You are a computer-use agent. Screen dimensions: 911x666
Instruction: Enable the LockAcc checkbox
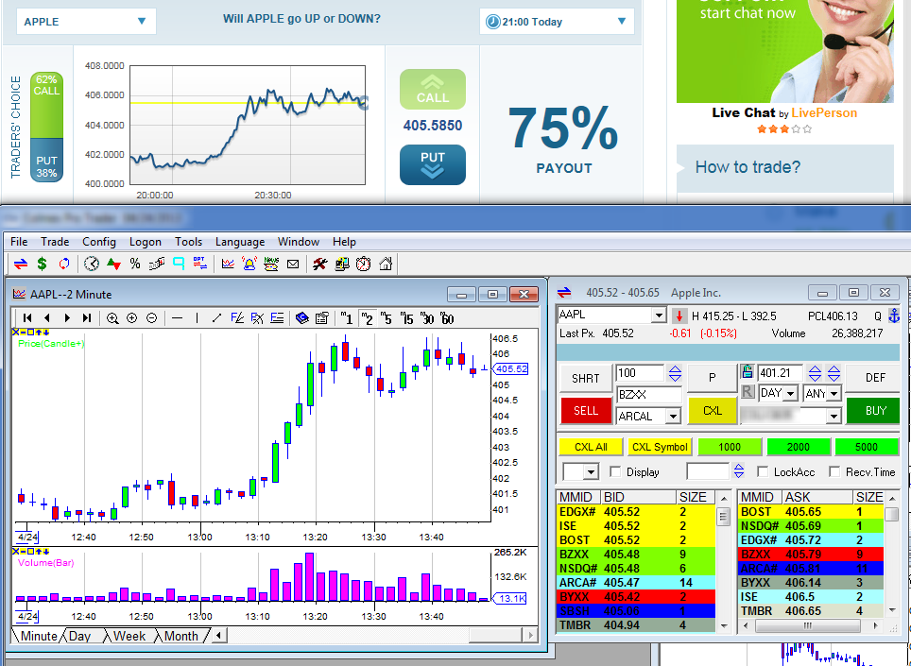click(x=763, y=471)
